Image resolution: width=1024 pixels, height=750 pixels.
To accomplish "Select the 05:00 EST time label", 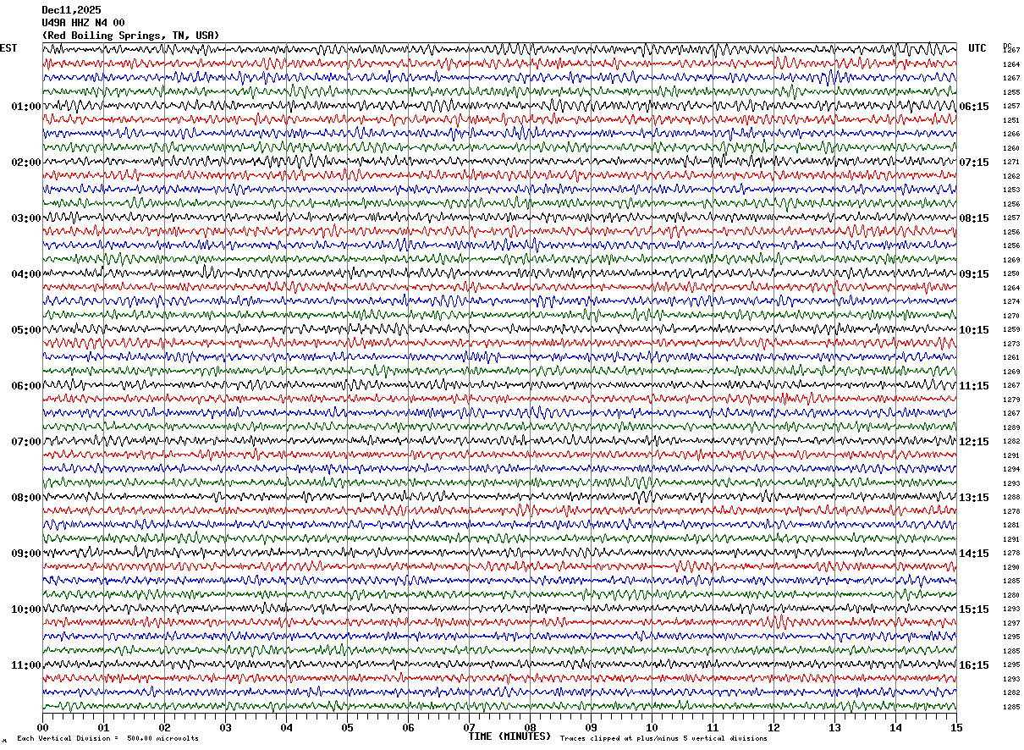I will (26, 330).
